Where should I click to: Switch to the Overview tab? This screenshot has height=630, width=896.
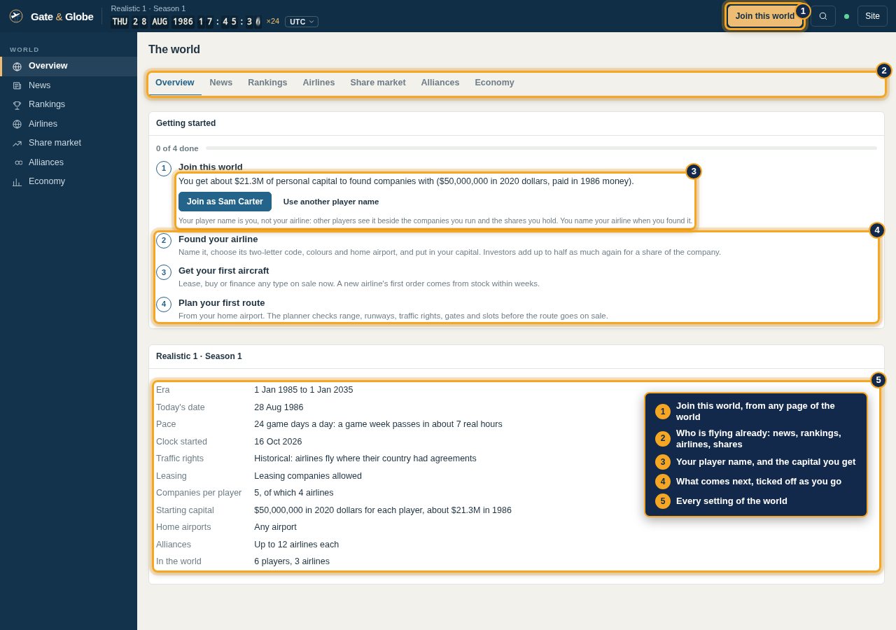175,83
